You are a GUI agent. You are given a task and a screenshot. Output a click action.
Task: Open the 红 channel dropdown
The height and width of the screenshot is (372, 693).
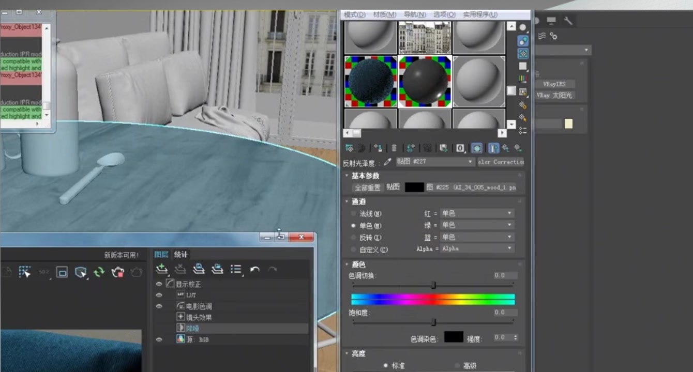(476, 213)
